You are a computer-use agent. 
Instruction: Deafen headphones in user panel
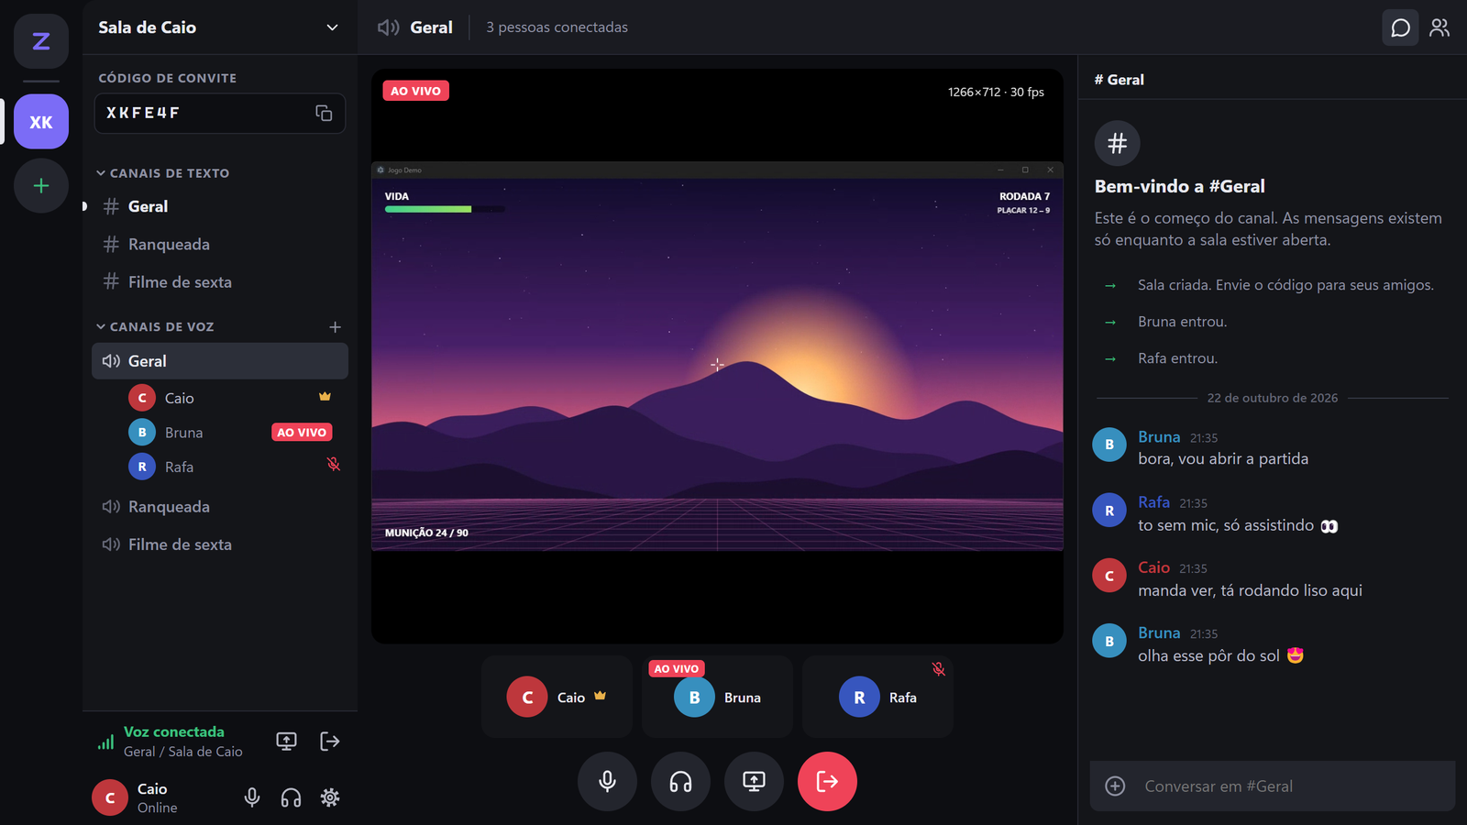tap(291, 797)
